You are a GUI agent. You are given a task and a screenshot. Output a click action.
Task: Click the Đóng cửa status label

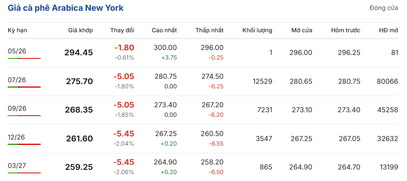tap(384, 8)
